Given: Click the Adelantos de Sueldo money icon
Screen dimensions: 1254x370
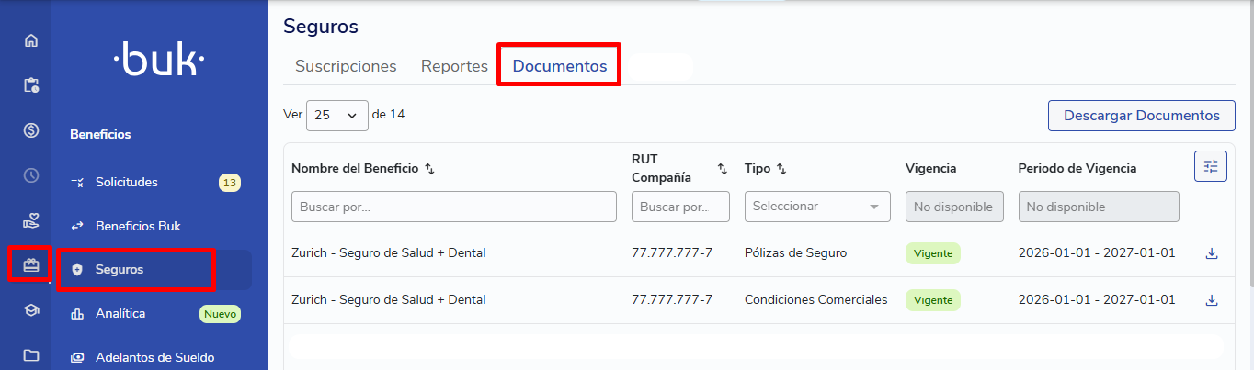Looking at the screenshot, I should coord(76,357).
